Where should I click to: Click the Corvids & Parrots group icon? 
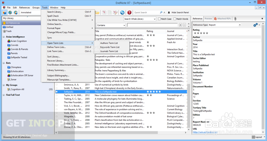pyautogui.click(x=9, y=49)
